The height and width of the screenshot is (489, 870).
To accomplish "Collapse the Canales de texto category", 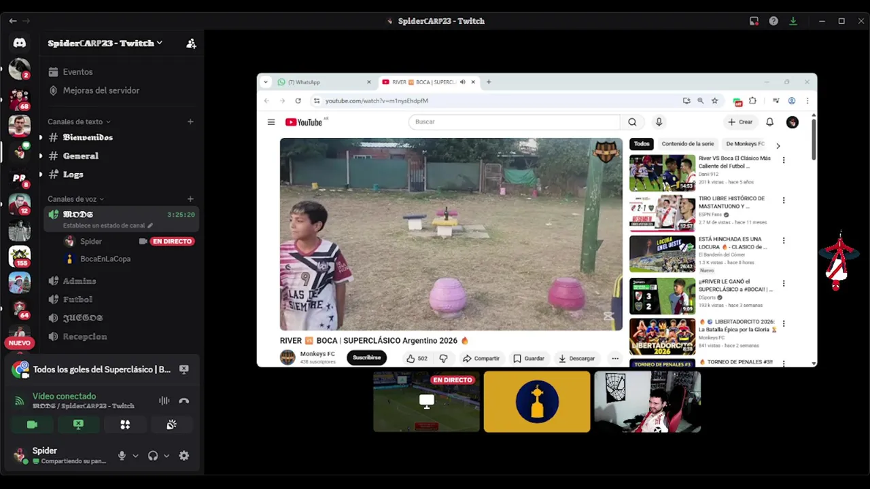I will (x=79, y=122).
